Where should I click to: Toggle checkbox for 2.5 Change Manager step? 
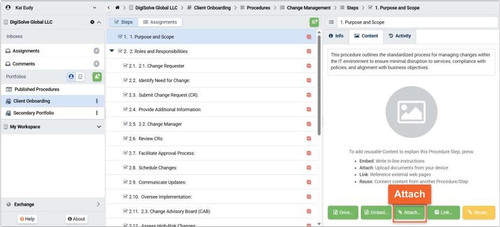(x=126, y=125)
